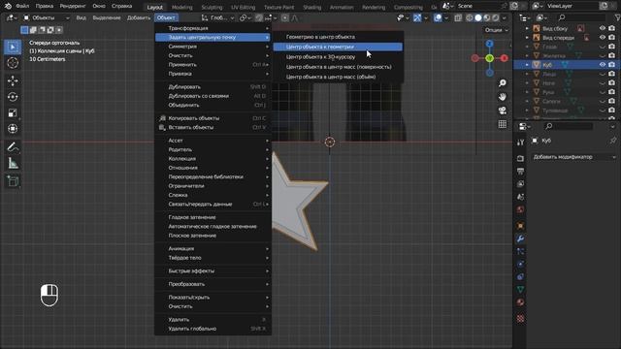This screenshot has width=621, height=349.
Task: Click the viewport zoom magnifier icon
Action: [503, 83]
